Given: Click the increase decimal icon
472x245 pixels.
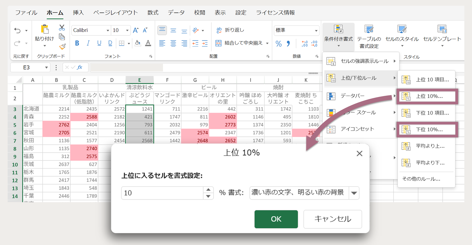Looking at the screenshot, I should pos(305,43).
